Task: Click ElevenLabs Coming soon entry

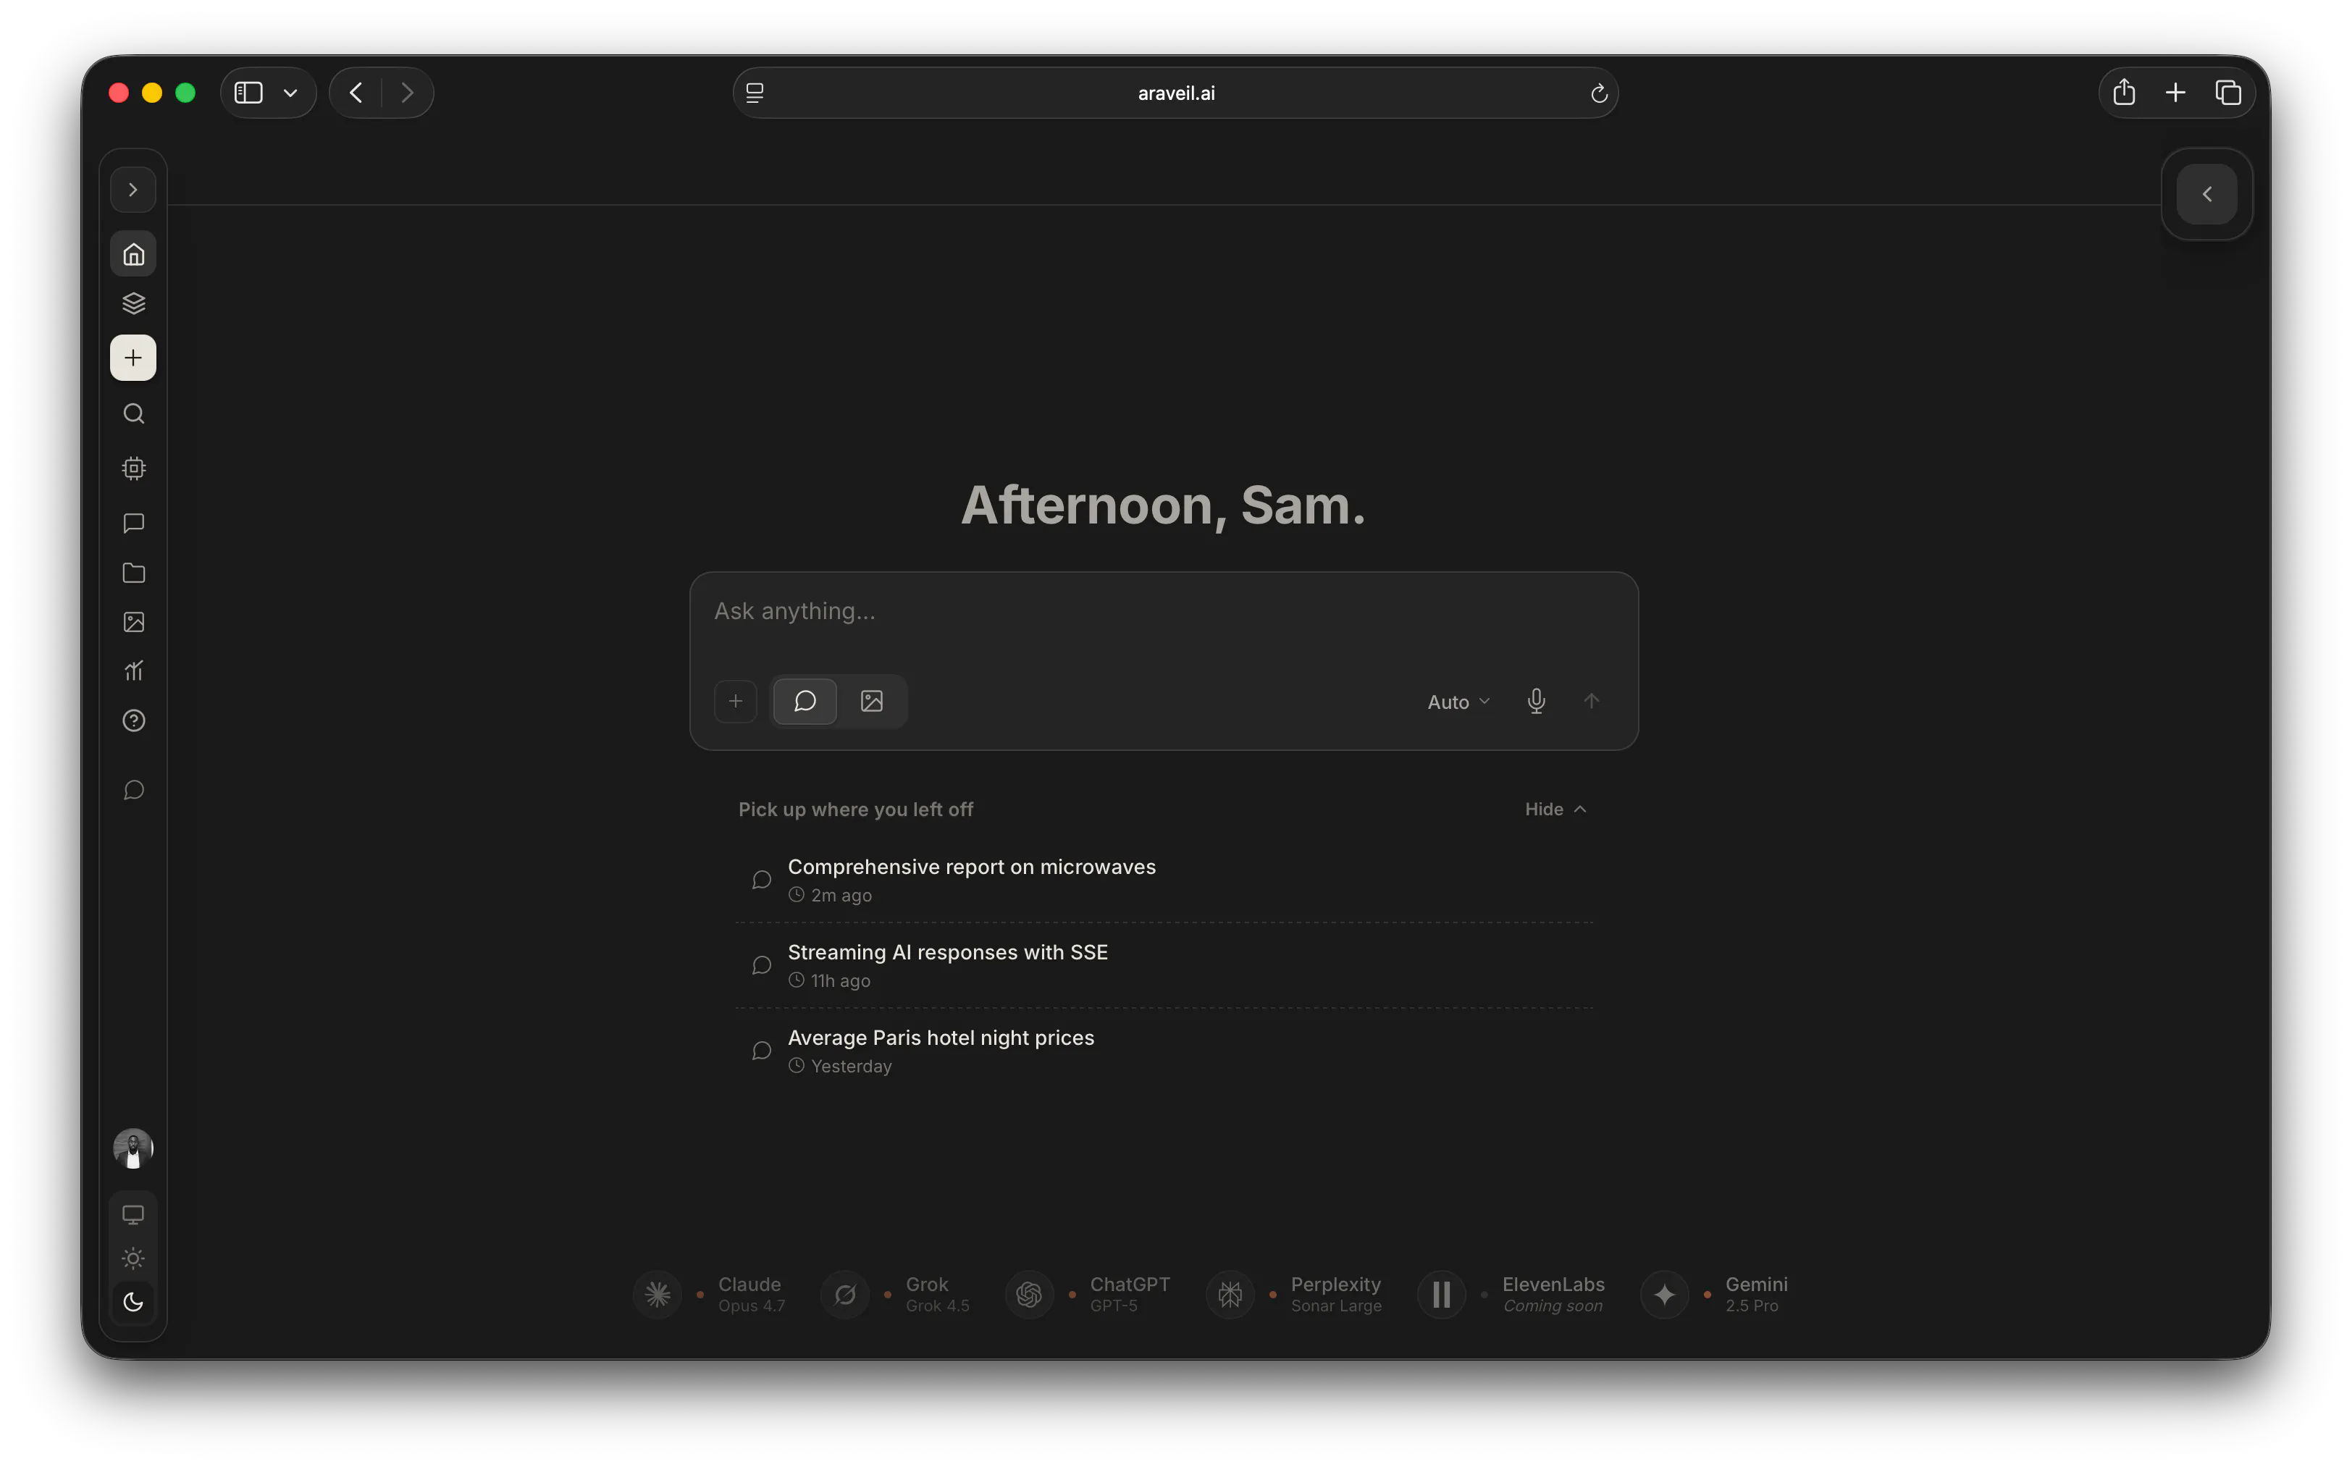Action: (x=1512, y=1294)
